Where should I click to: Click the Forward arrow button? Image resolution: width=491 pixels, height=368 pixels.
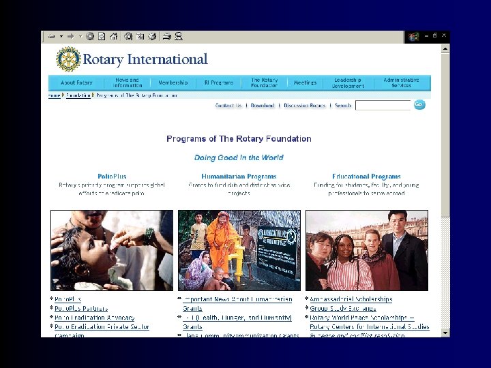click(71, 37)
